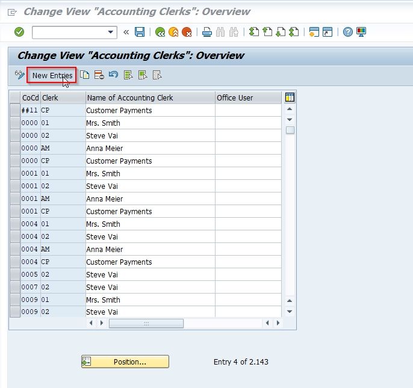The height and width of the screenshot is (388, 413).
Task: Go to next page icon
Action: coord(281,32)
